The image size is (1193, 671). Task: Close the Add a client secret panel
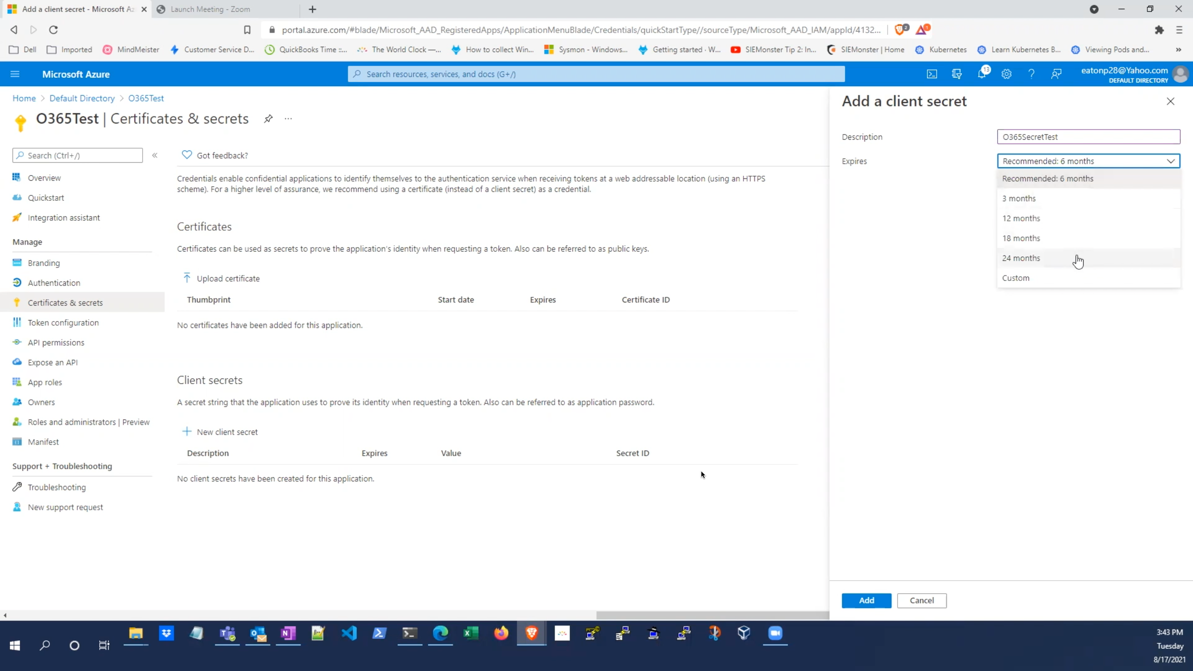pos(1170,101)
